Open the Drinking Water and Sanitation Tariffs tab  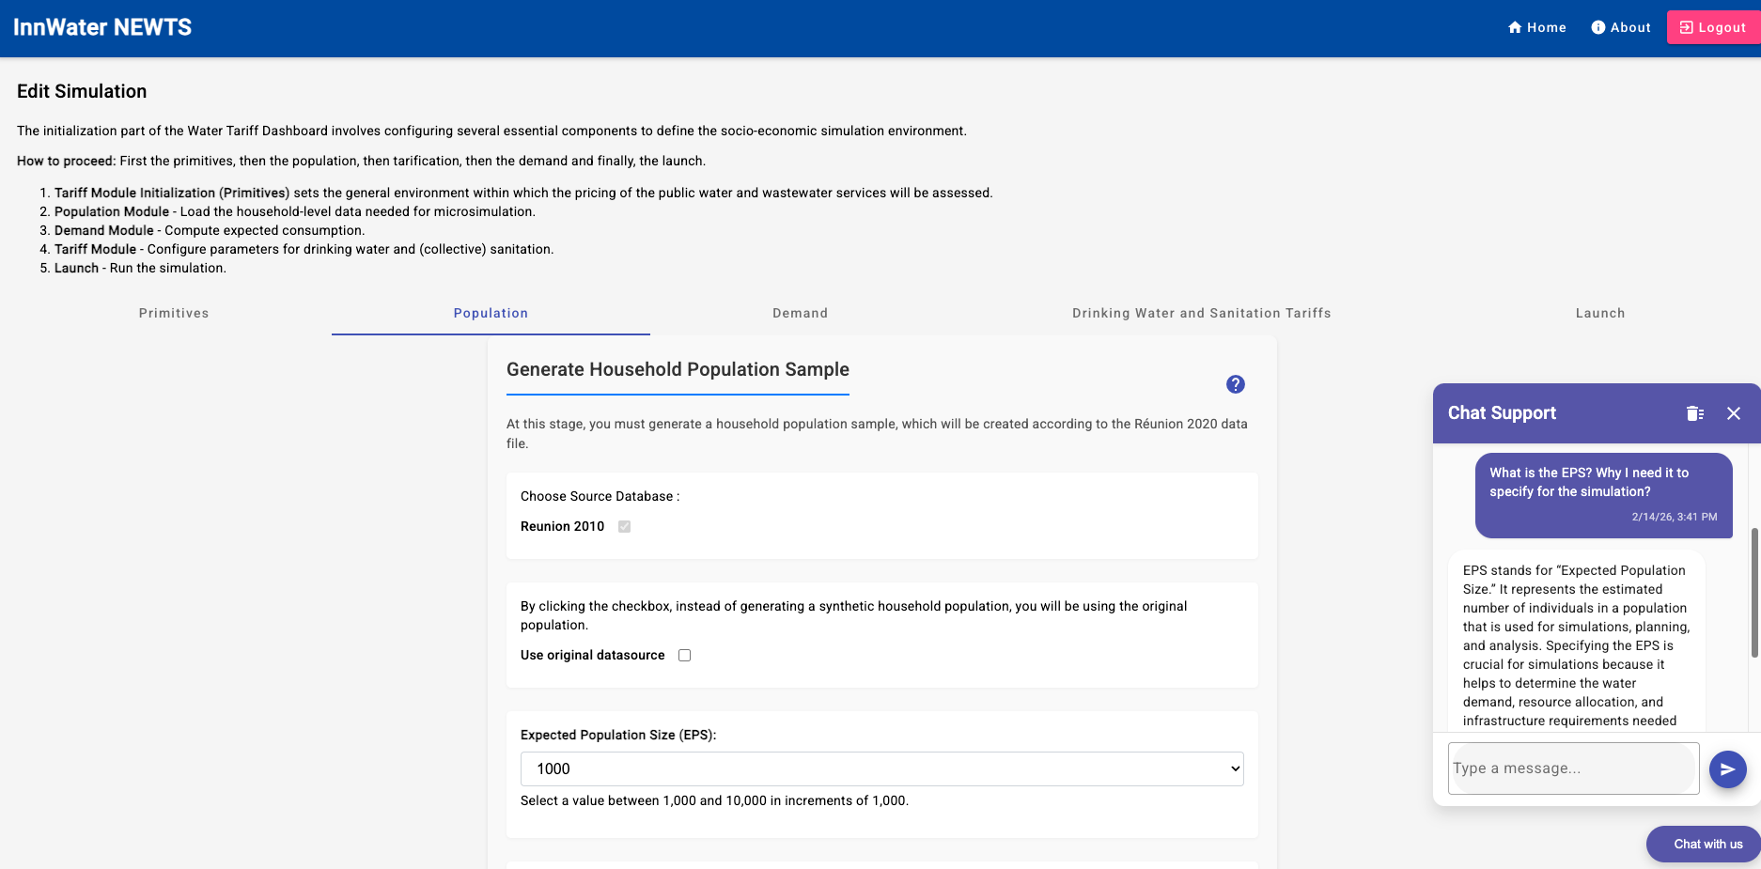pyautogui.click(x=1201, y=313)
